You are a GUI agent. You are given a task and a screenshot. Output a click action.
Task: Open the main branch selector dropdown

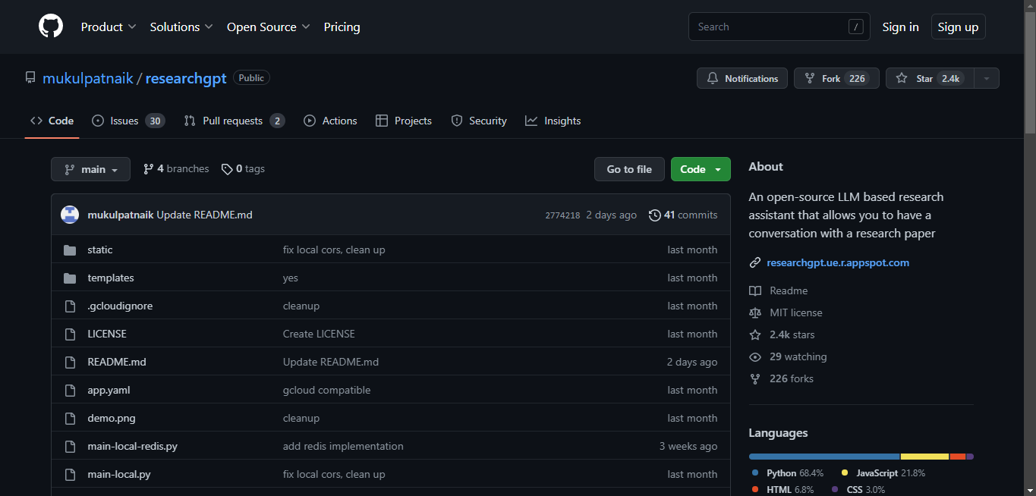(90, 169)
